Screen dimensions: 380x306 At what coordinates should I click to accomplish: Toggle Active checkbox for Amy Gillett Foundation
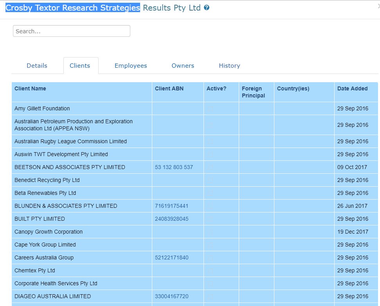tap(210, 108)
